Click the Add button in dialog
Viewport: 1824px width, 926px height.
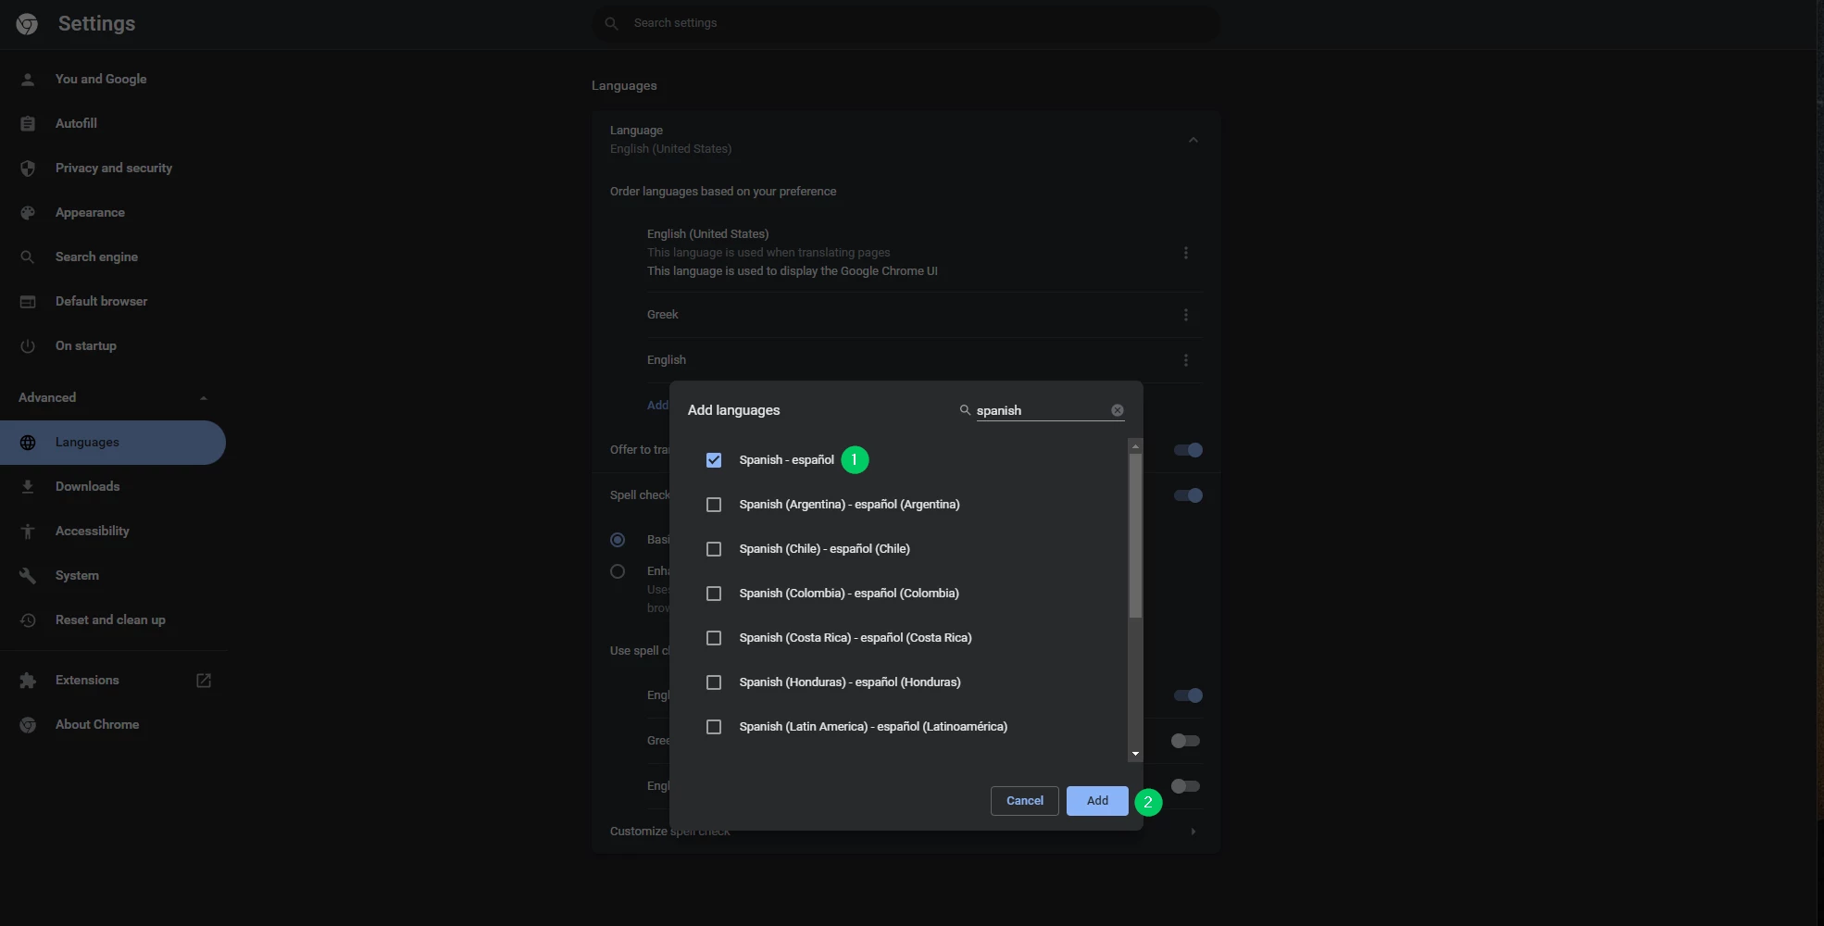[1097, 801]
